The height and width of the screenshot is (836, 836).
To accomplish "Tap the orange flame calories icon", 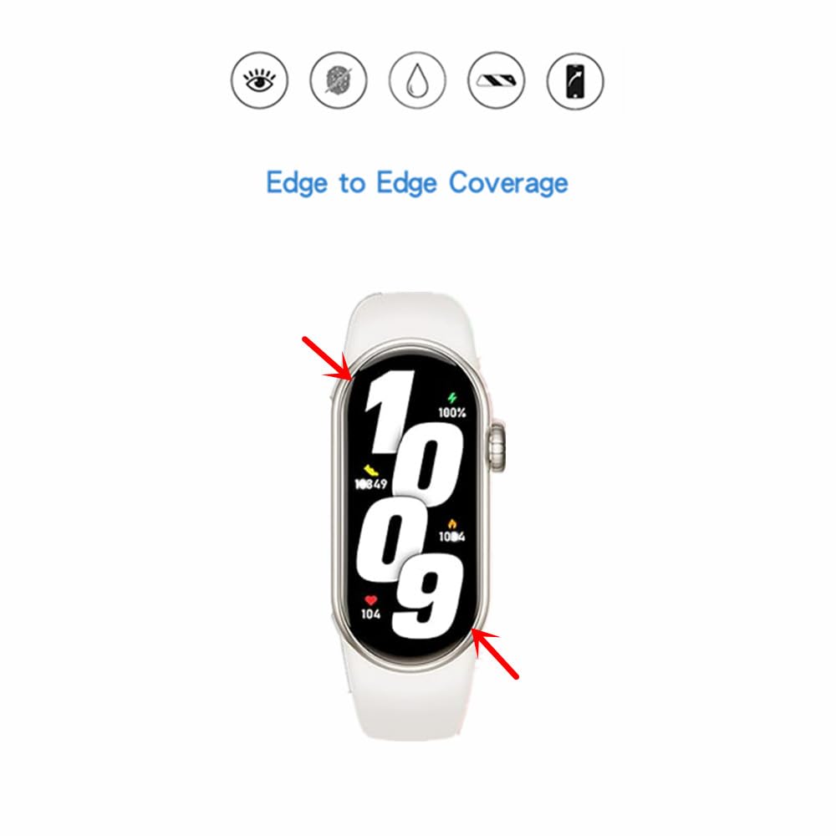I will (452, 523).
